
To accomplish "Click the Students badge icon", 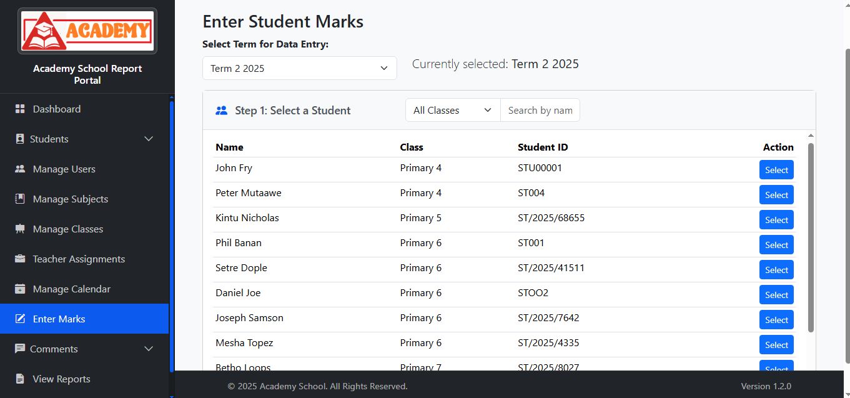I will click(x=20, y=139).
